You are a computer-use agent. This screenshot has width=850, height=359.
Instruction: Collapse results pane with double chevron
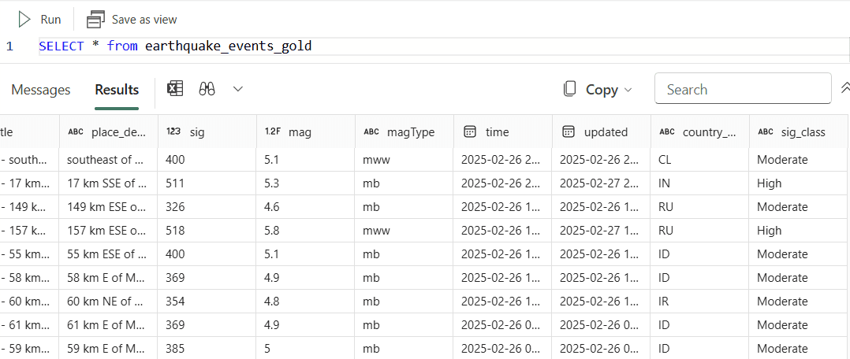[844, 88]
